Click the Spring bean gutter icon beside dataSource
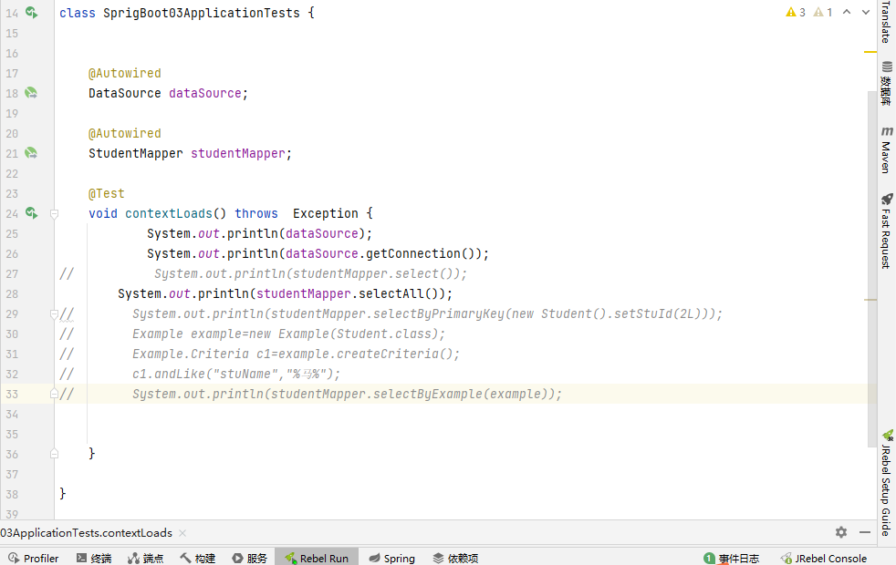Screen dimensions: 896x565 (x=31, y=93)
